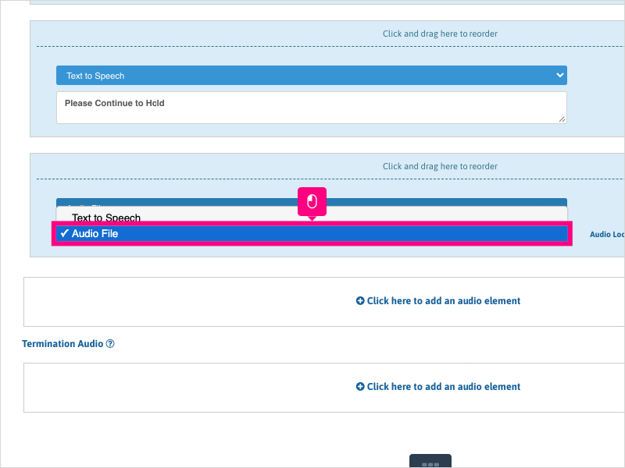Image resolution: width=625 pixels, height=468 pixels.
Task: Grab the reorder handle above the Audio File dropdown
Action: 440,166
